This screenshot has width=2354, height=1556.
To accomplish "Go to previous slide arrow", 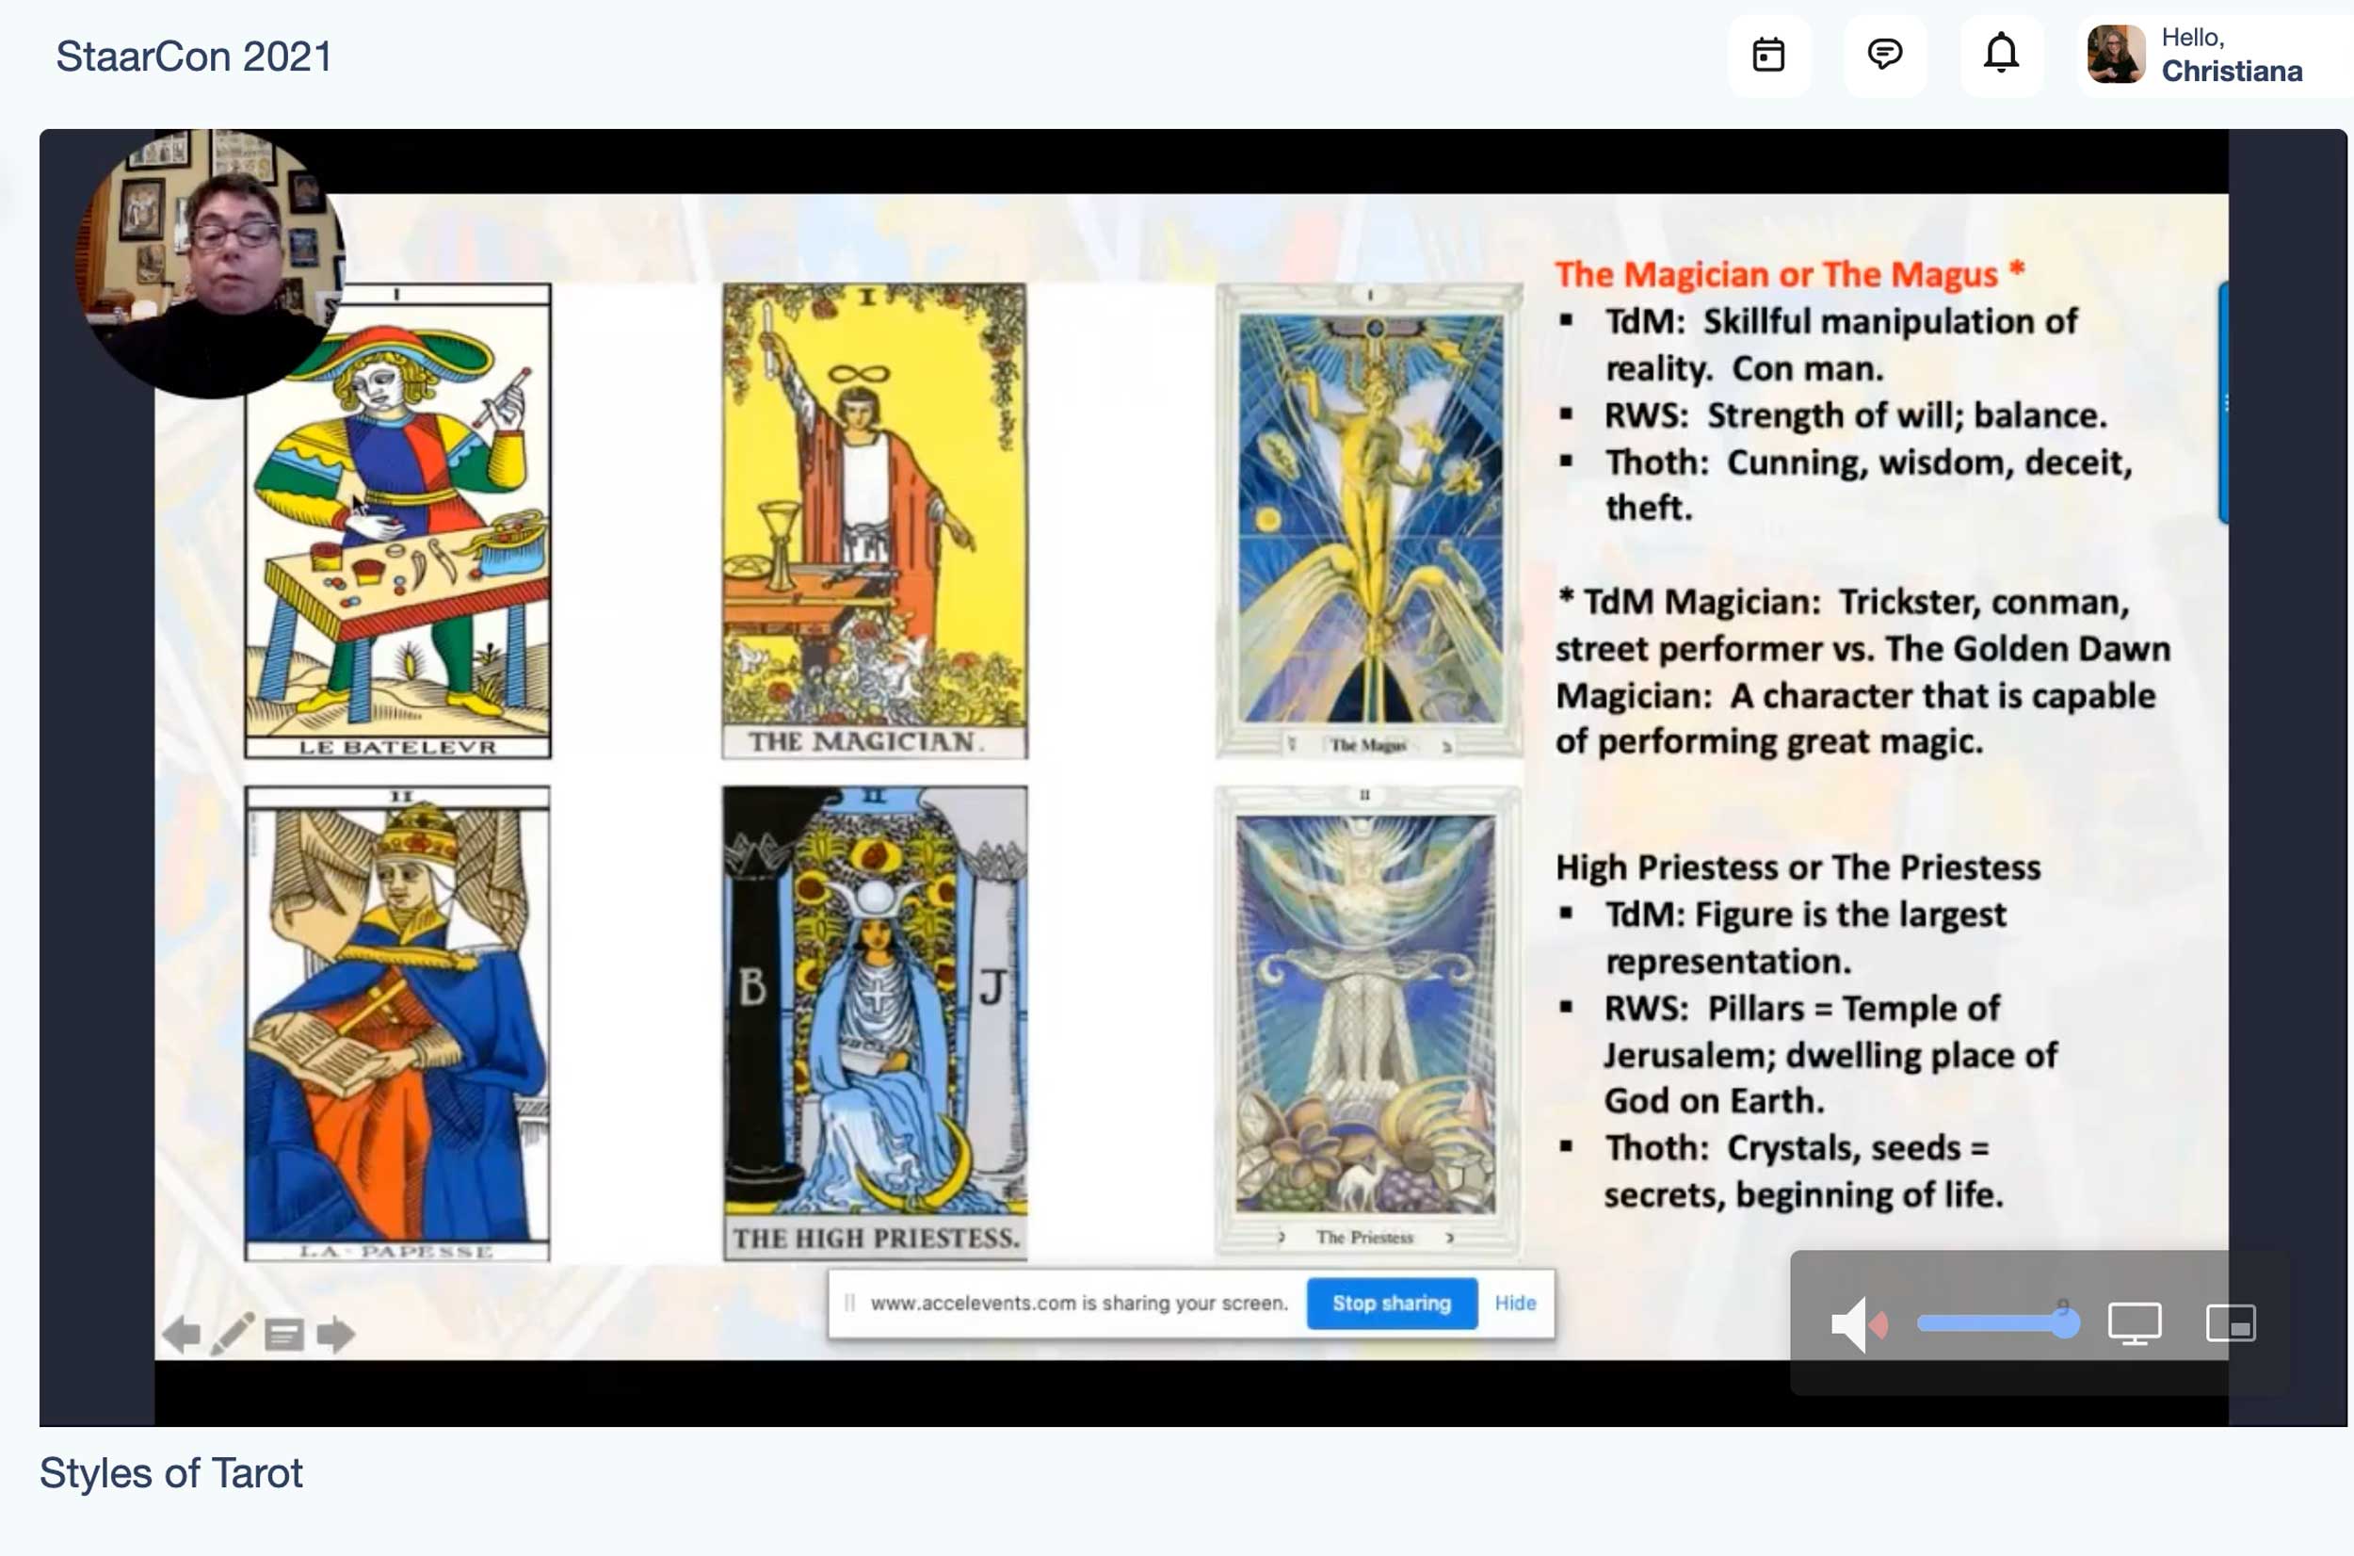I will point(182,1334).
